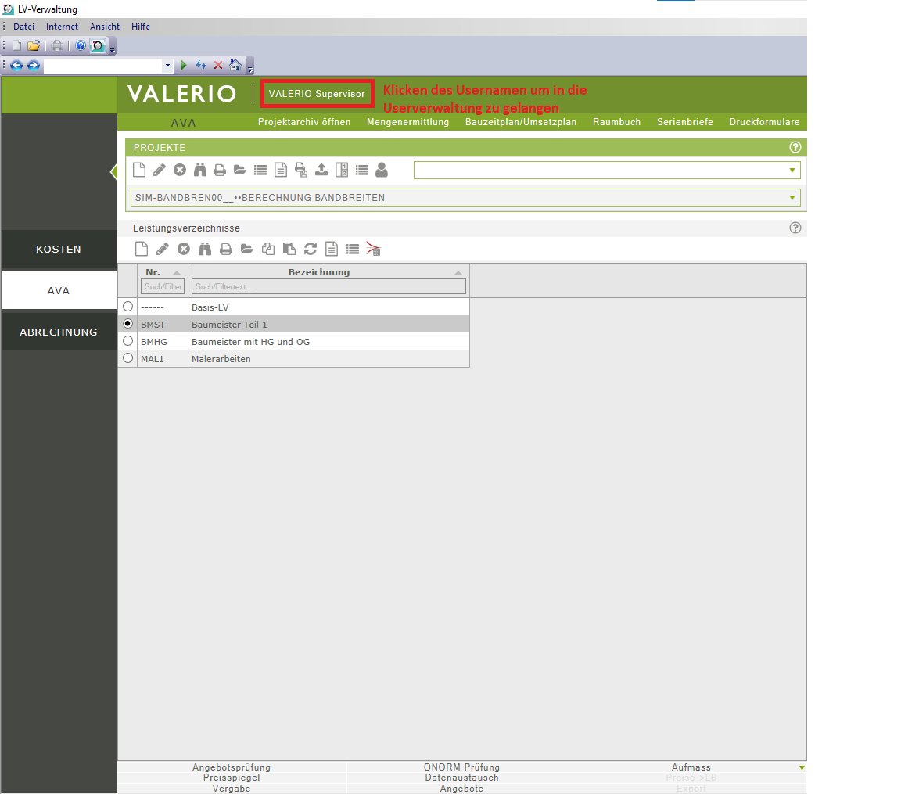Click the VALERIO Supervisor username button
The width and height of the screenshot is (901, 794).
click(317, 94)
